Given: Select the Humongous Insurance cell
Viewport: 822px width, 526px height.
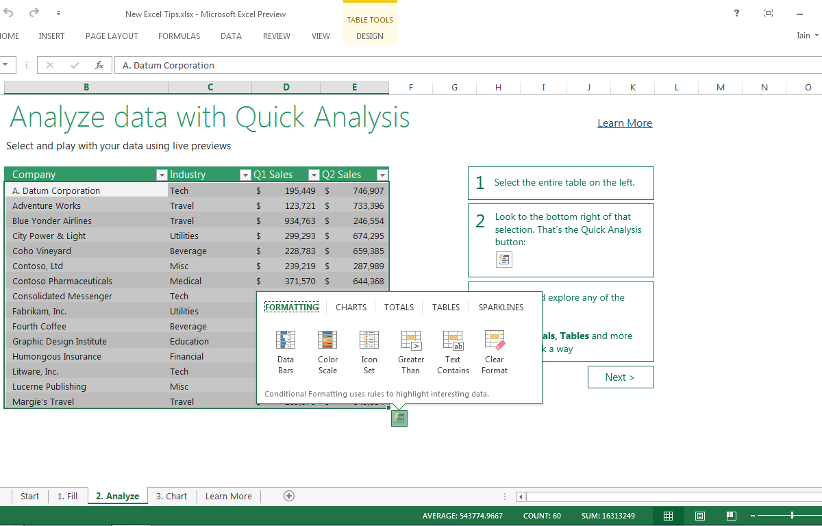Looking at the screenshot, I should pos(86,356).
